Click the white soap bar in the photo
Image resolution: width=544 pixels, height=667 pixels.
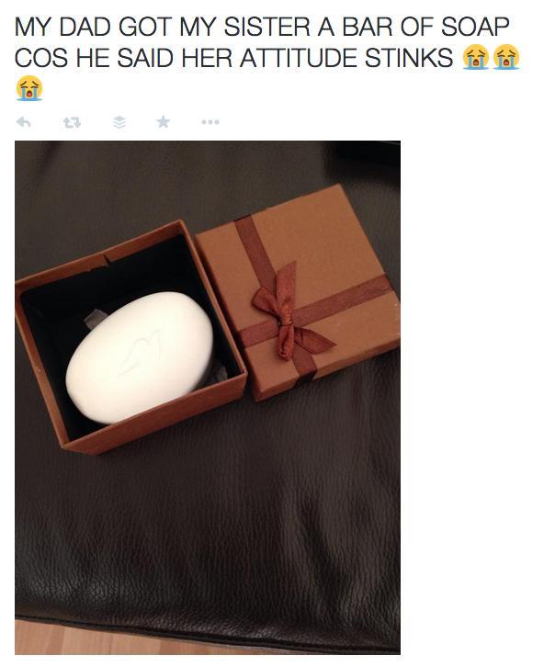(x=140, y=357)
